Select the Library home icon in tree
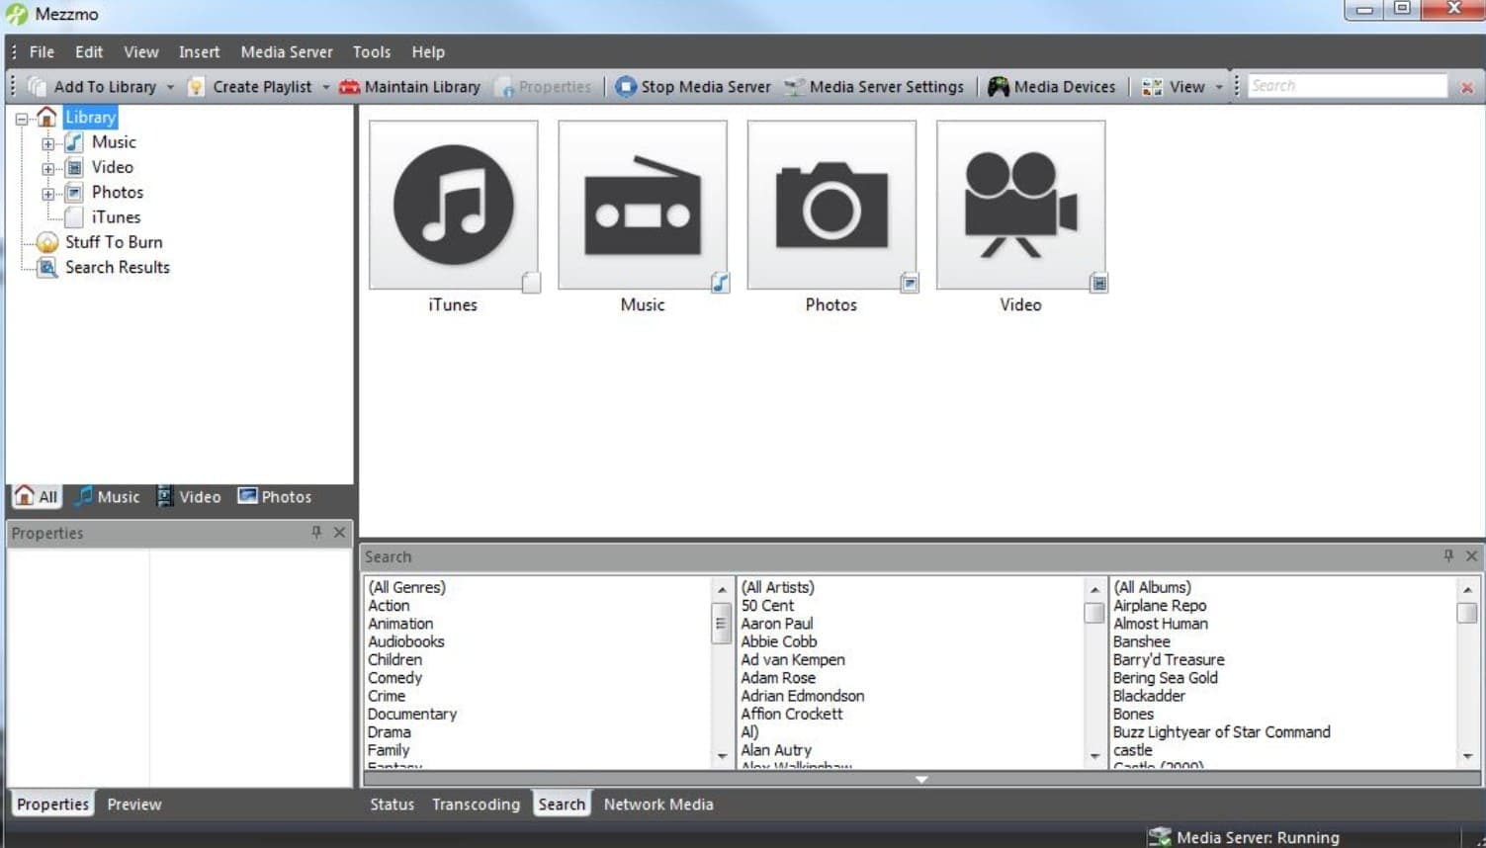 click(x=46, y=118)
